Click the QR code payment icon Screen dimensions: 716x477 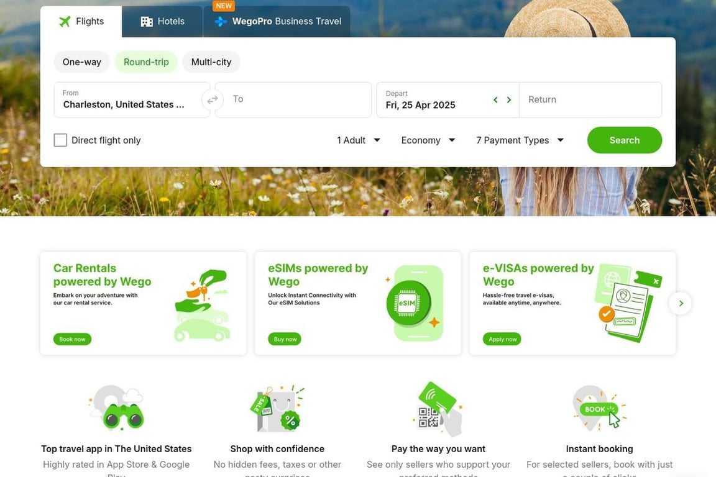tap(438, 409)
